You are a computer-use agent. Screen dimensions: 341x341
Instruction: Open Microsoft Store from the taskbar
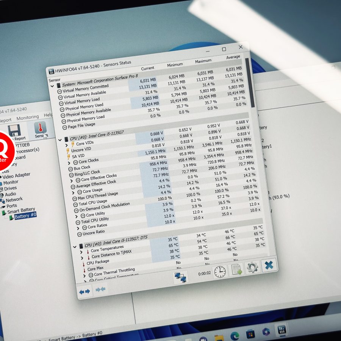tap(250, 334)
